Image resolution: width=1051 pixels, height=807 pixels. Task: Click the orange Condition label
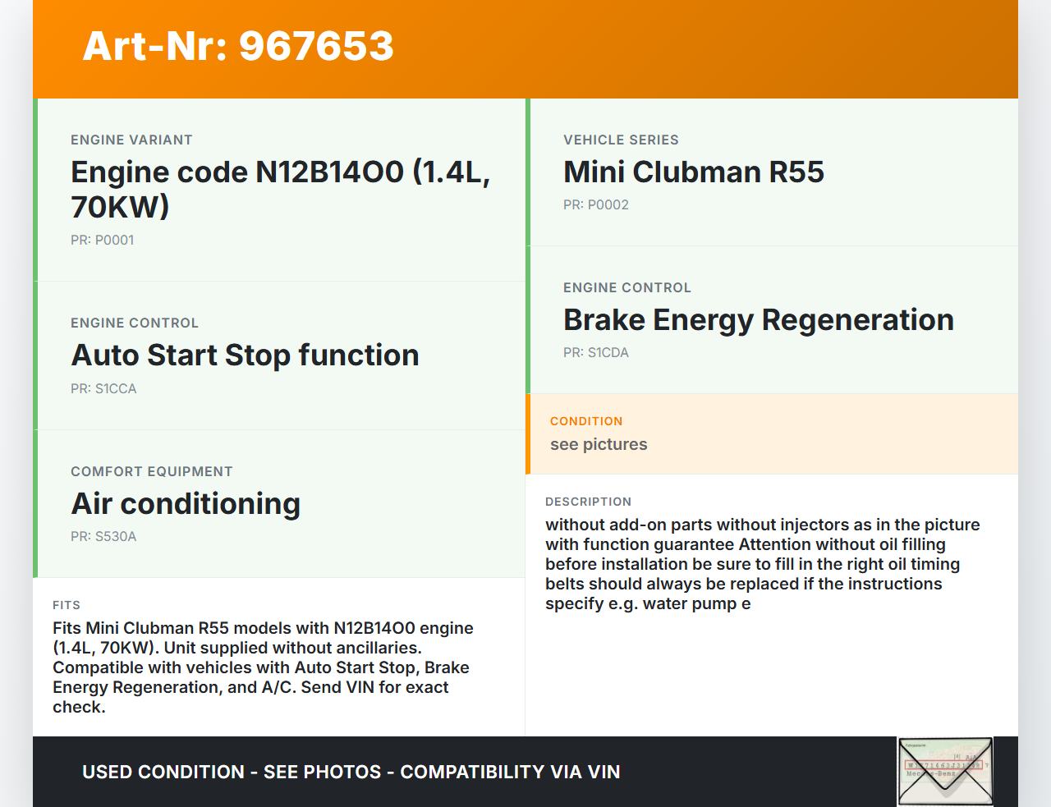click(x=585, y=421)
